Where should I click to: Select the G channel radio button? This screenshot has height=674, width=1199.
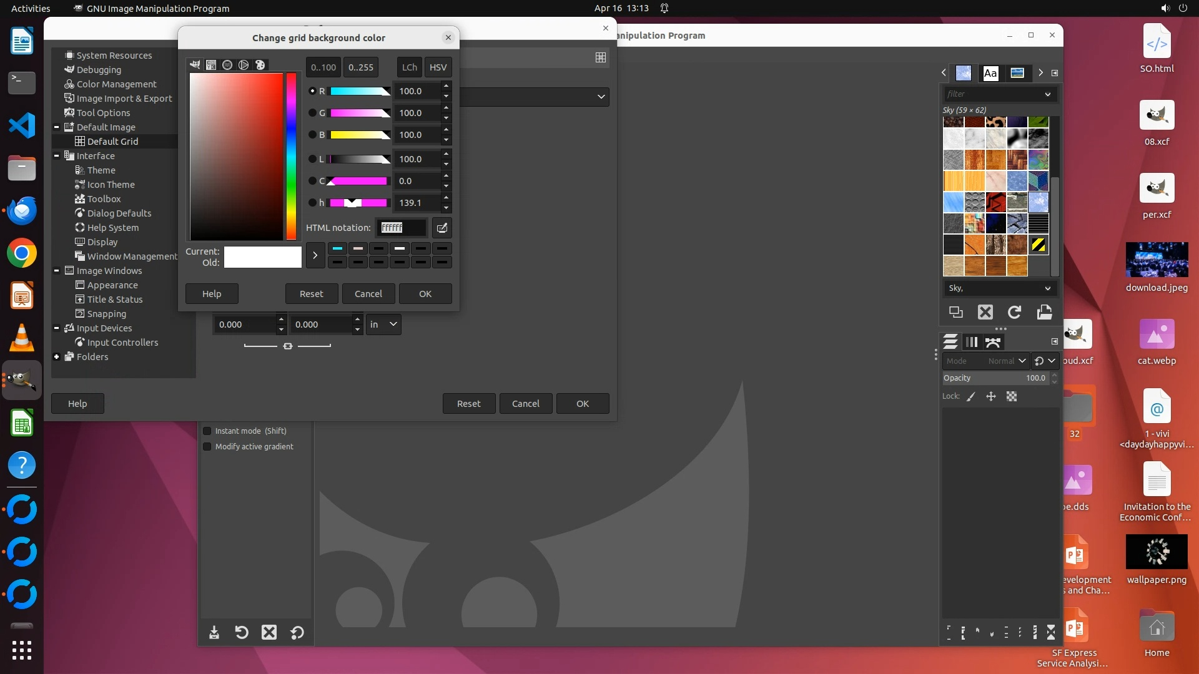(x=312, y=113)
